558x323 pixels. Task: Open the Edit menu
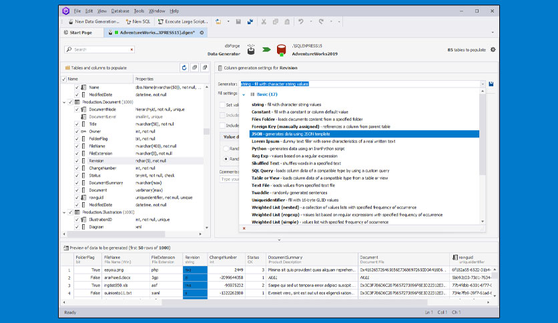coord(89,11)
